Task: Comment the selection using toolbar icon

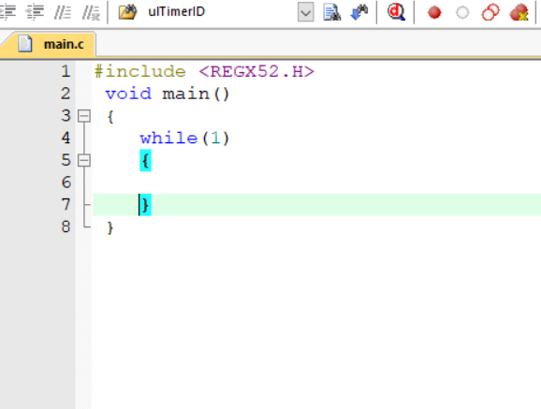Action: pyautogui.click(x=63, y=12)
